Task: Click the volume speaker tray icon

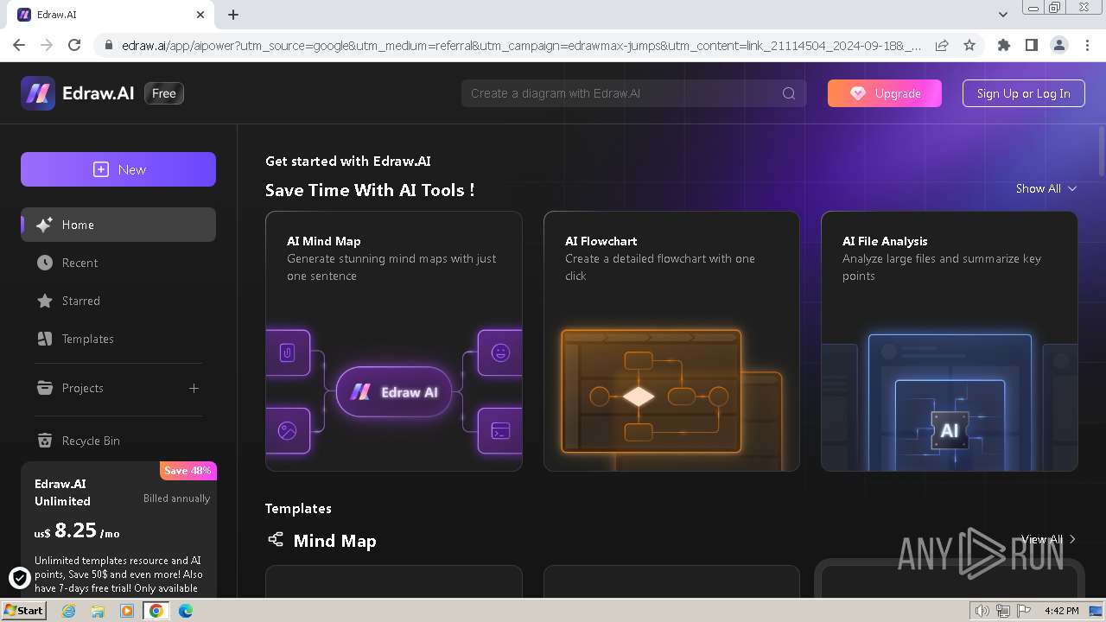Action: click(x=982, y=611)
